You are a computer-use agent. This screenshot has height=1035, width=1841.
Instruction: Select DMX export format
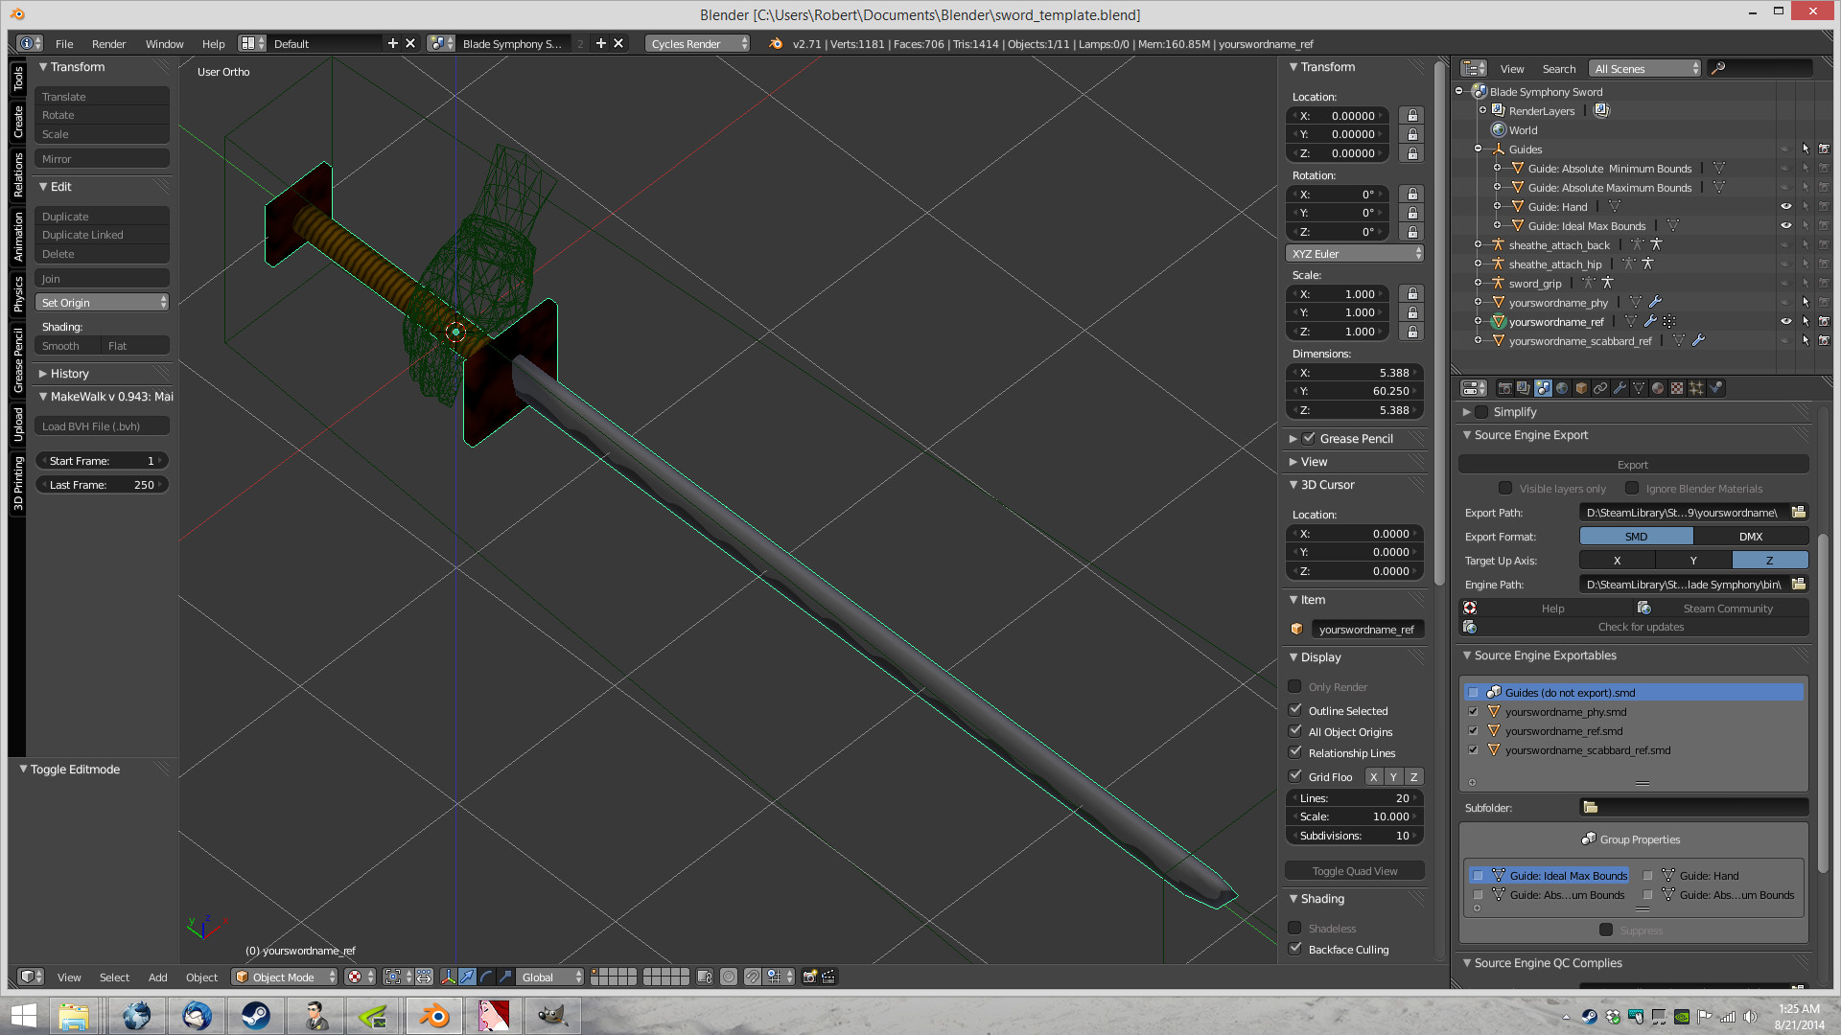[1750, 537]
